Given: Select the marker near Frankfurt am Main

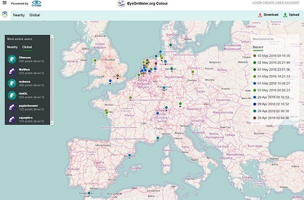Looking at the screenshot, I should tap(164, 88).
